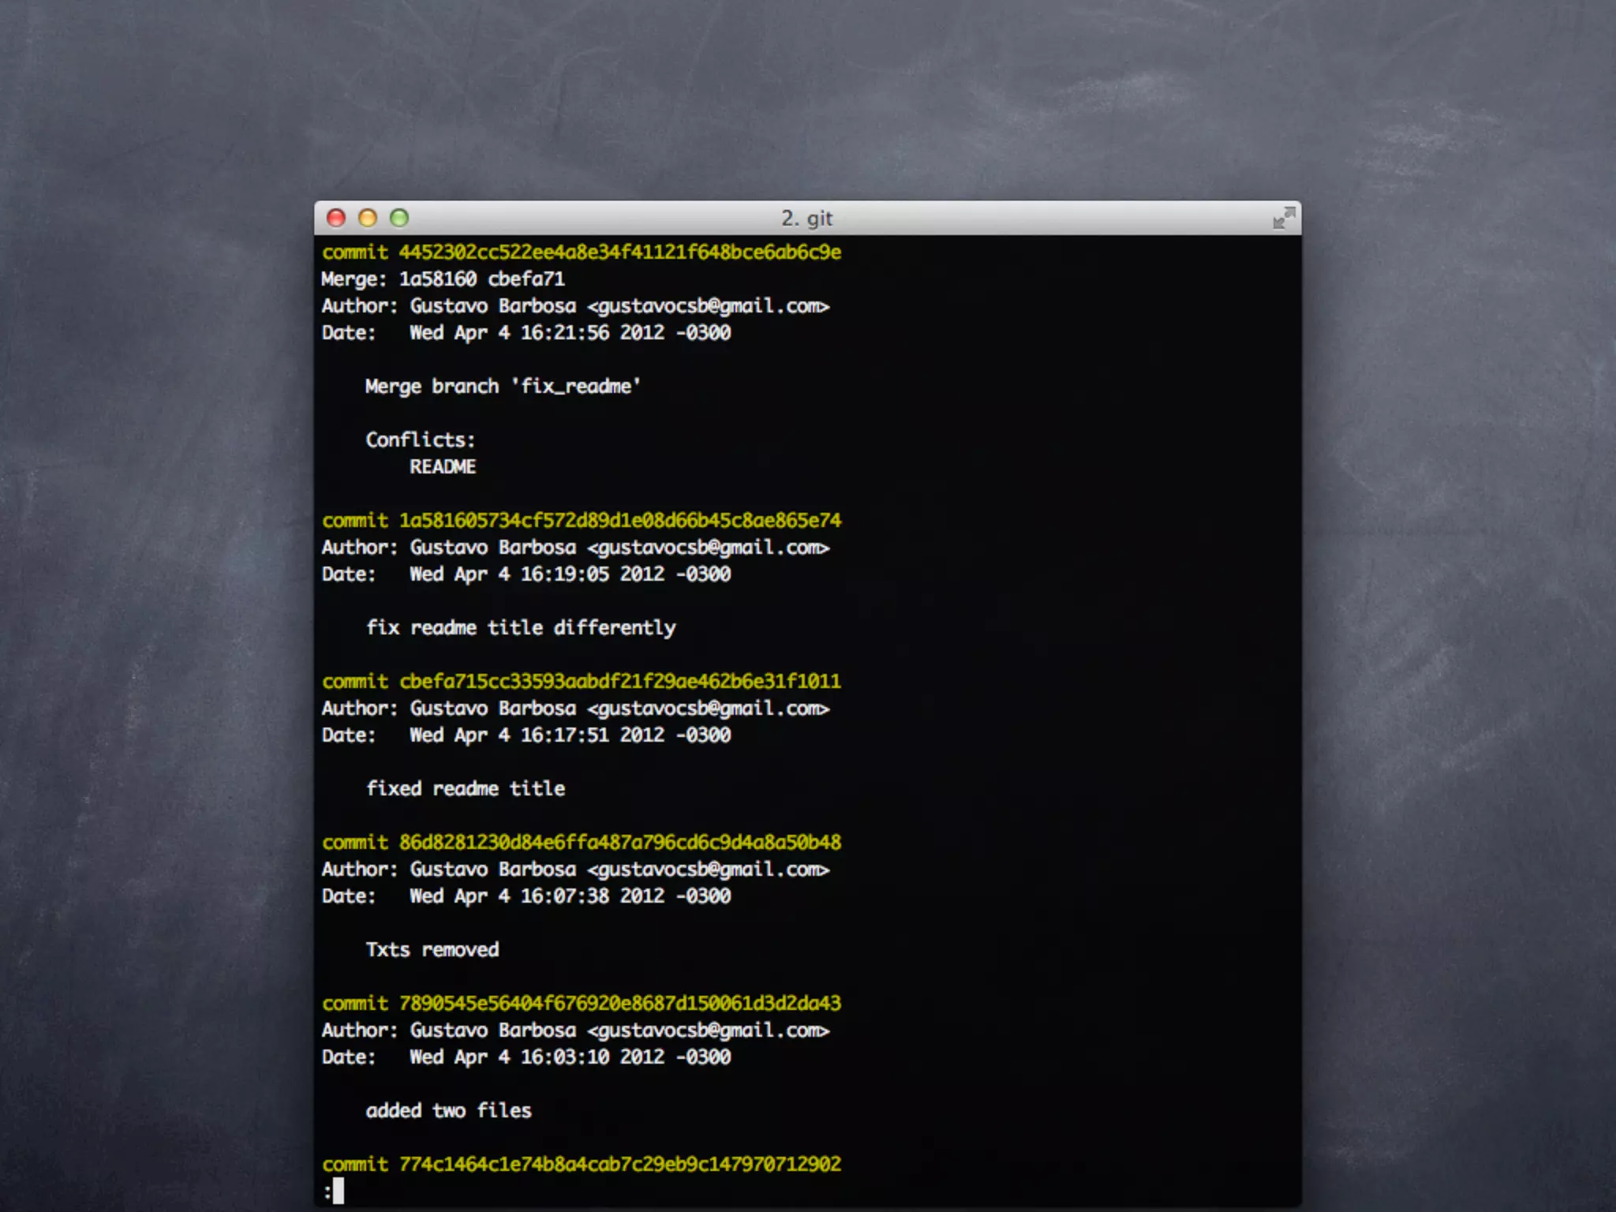Viewport: 1616px width, 1212px height.
Task: Click the "Merge branch 'fix_readme'" message
Action: 503,387
